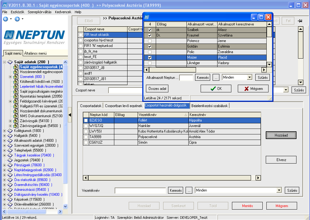
Task: Click the Neptun logo icon in the dialog title bar
Action: pyautogui.click(x=147, y=17)
